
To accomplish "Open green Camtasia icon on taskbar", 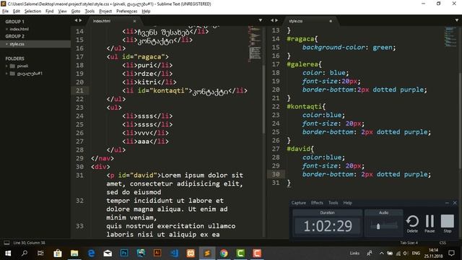I will pos(240,253).
